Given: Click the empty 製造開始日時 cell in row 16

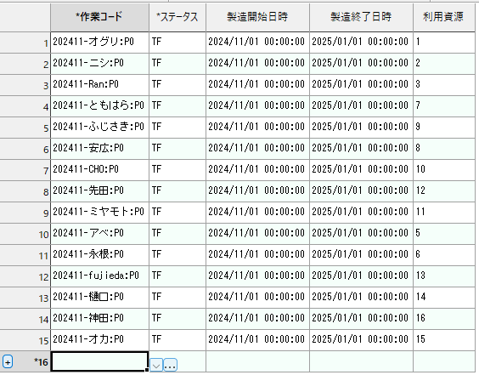Looking at the screenshot, I should pyautogui.click(x=258, y=361).
